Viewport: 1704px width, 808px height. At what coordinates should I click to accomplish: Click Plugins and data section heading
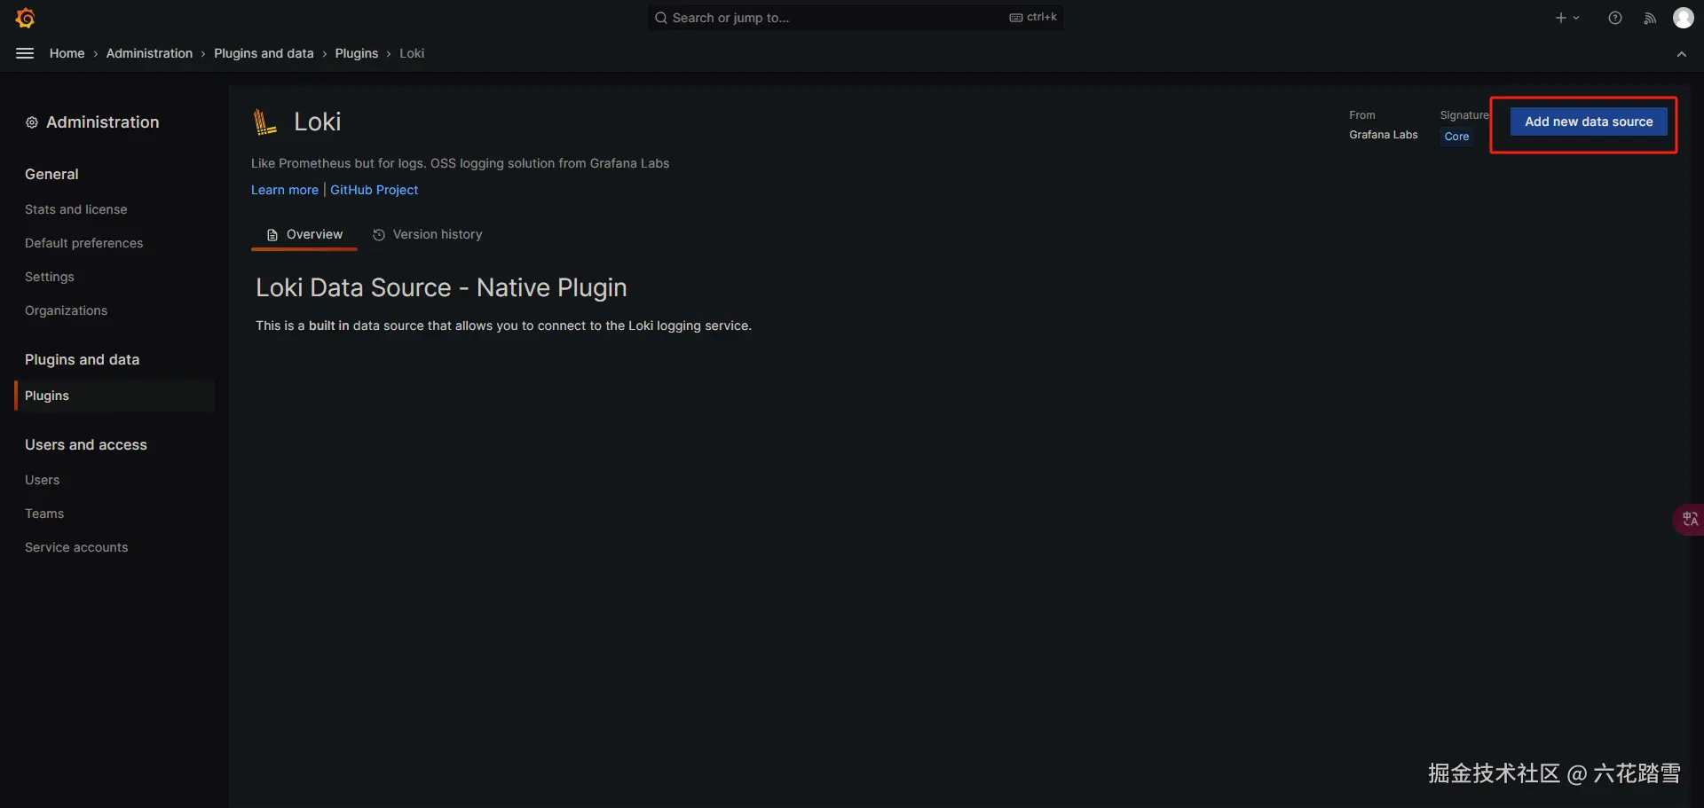83,359
